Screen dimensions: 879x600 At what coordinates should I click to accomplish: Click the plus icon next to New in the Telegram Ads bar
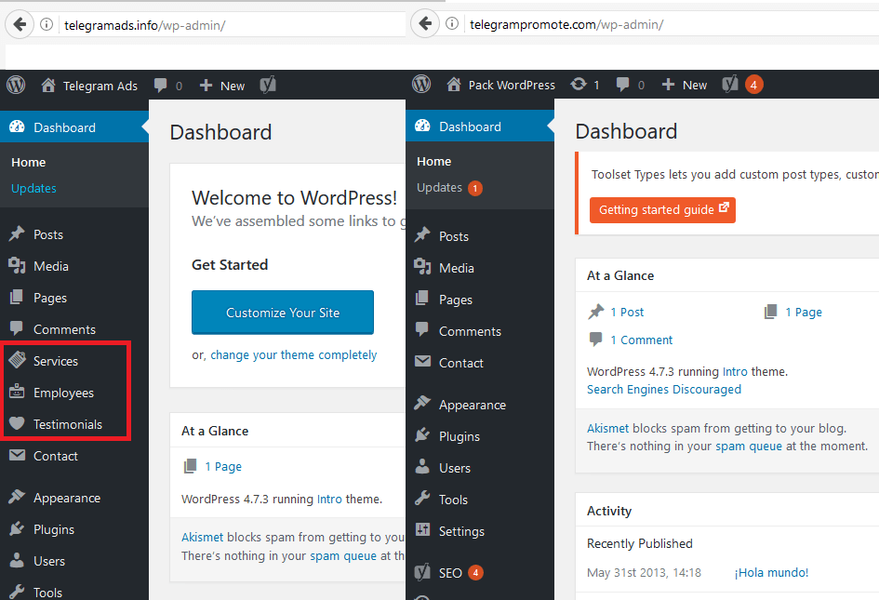206,86
